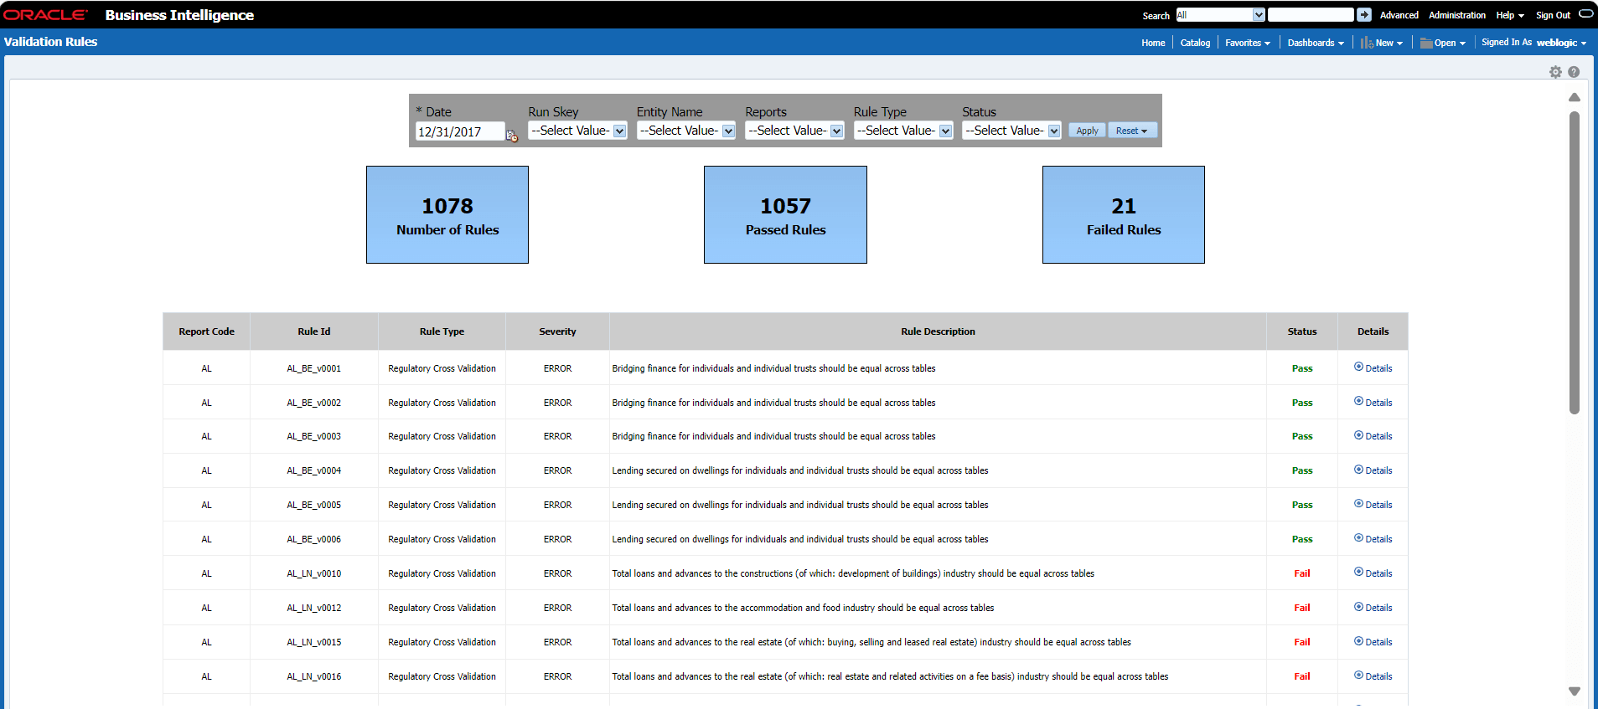Open the date picker calendar icon
Screen dimensions: 1598x709
tap(512, 135)
